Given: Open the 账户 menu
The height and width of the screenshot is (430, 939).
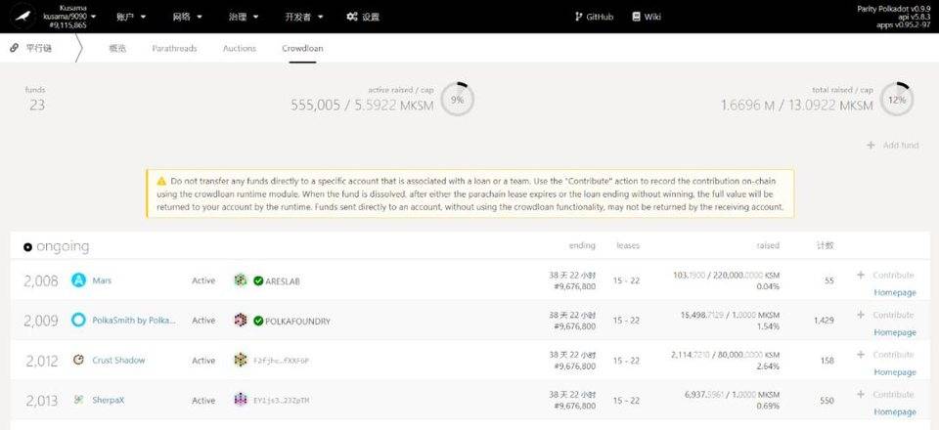Looking at the screenshot, I should pyautogui.click(x=131, y=17).
